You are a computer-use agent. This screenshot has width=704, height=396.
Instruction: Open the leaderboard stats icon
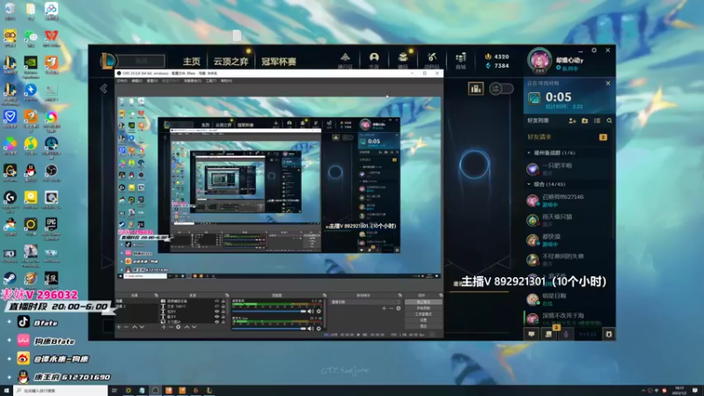pyautogui.click(x=475, y=89)
